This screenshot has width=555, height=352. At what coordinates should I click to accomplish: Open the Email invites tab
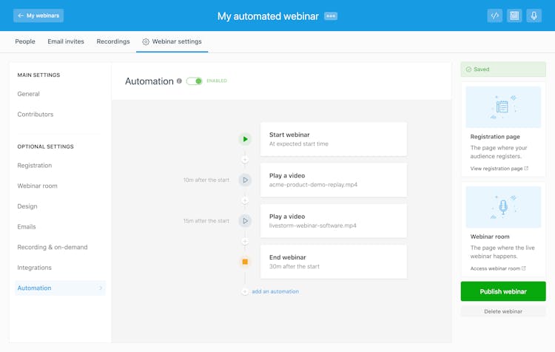[66, 41]
